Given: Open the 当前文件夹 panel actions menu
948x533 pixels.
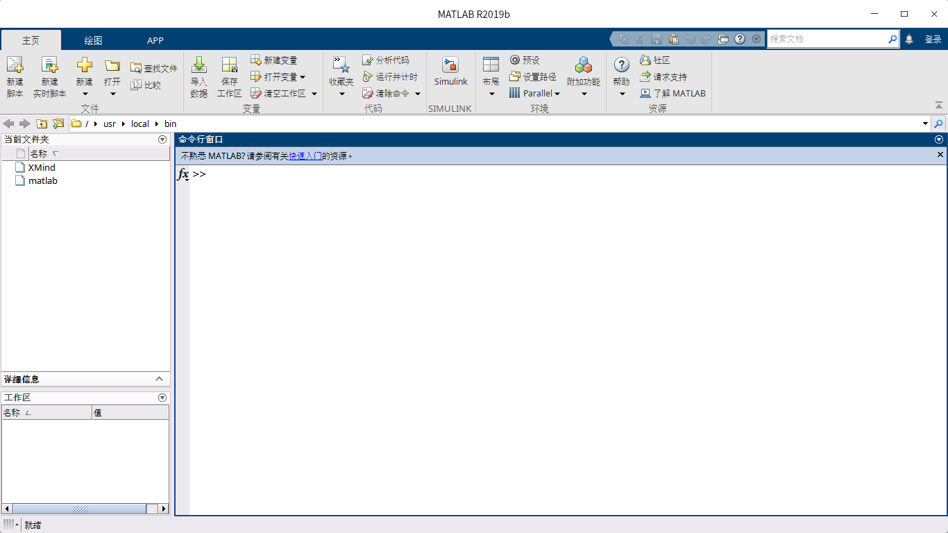Looking at the screenshot, I should point(162,139).
